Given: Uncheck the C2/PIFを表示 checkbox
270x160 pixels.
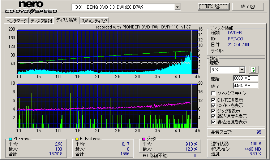Looking at the screenshot, I should click(213, 106).
